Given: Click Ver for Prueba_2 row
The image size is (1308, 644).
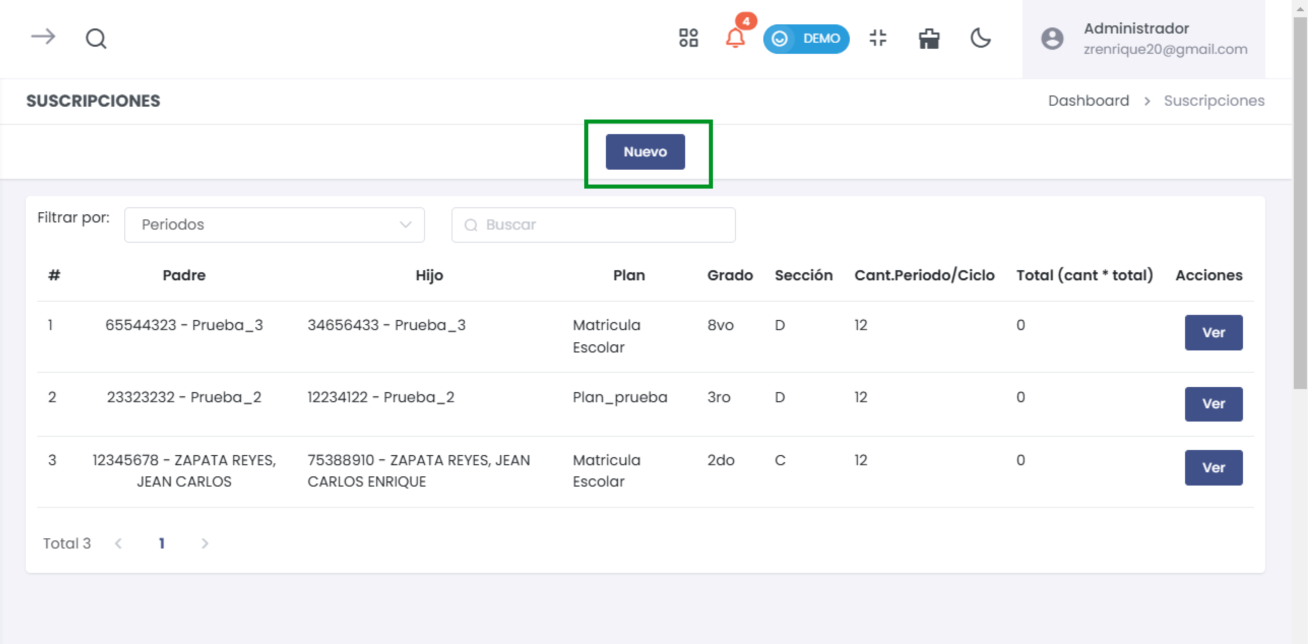Looking at the screenshot, I should click(x=1214, y=404).
